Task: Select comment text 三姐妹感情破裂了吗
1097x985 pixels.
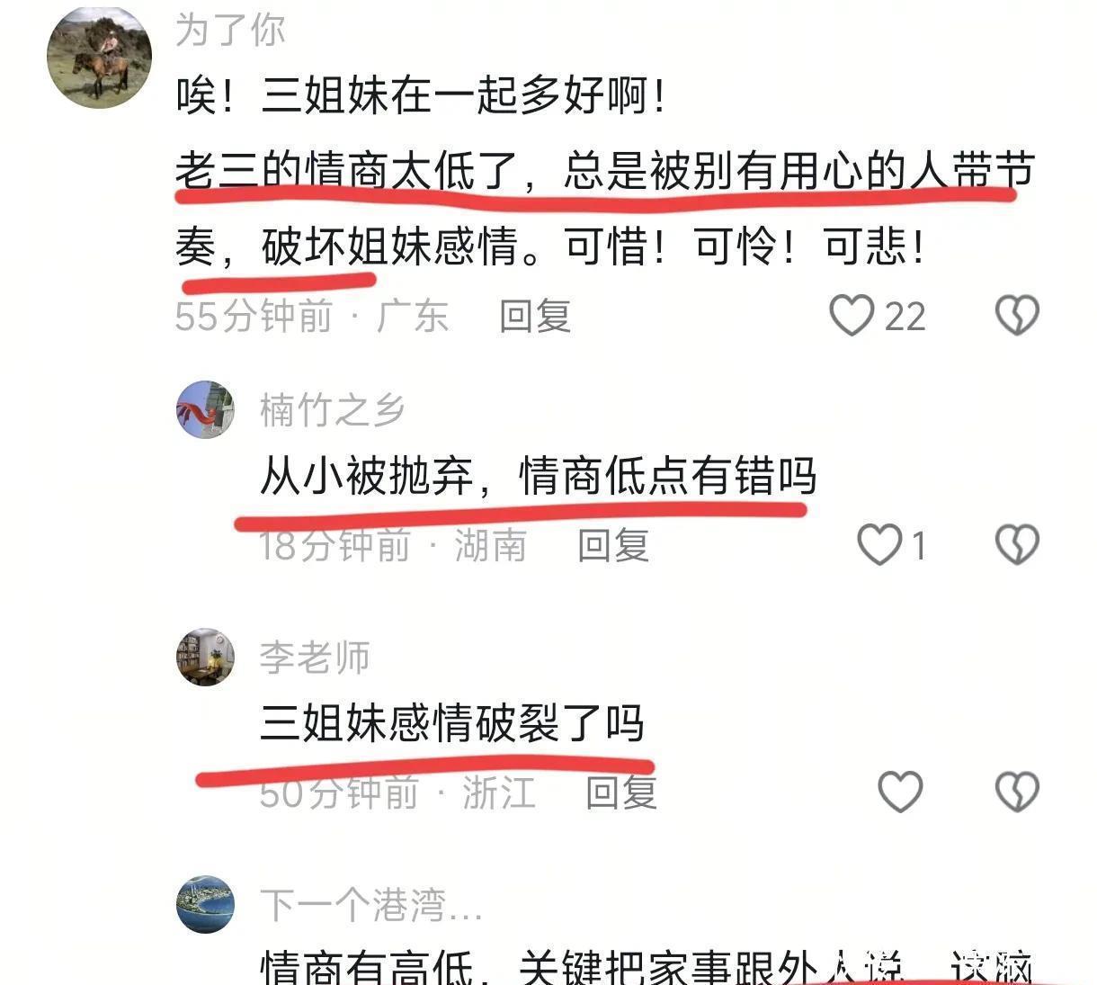Action: 452,723
